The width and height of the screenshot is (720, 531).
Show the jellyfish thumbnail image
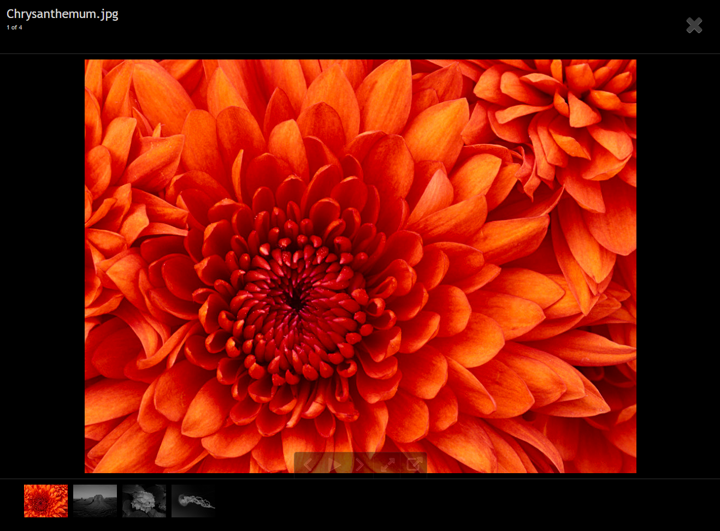[x=193, y=500]
